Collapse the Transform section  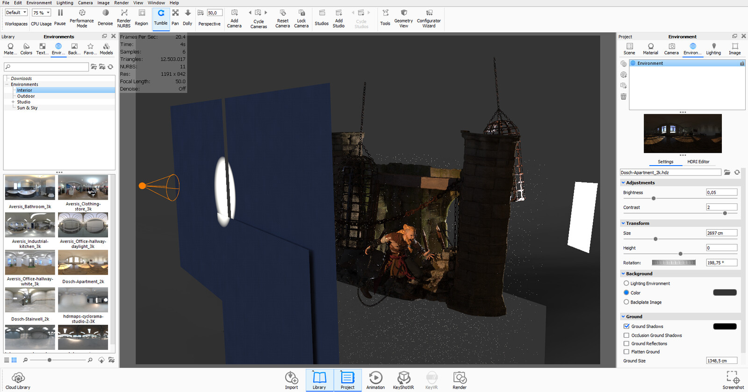pos(623,224)
